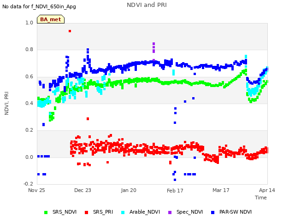Select the SRS_NDVI legend label
Viewport: 295px width, 221px height.
pos(65,212)
